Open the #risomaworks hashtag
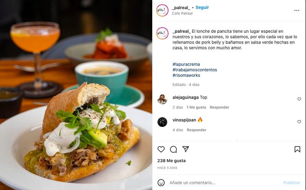 [186, 75]
